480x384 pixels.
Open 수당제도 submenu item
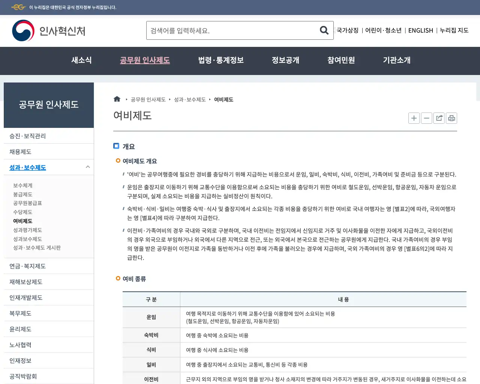pos(23,212)
